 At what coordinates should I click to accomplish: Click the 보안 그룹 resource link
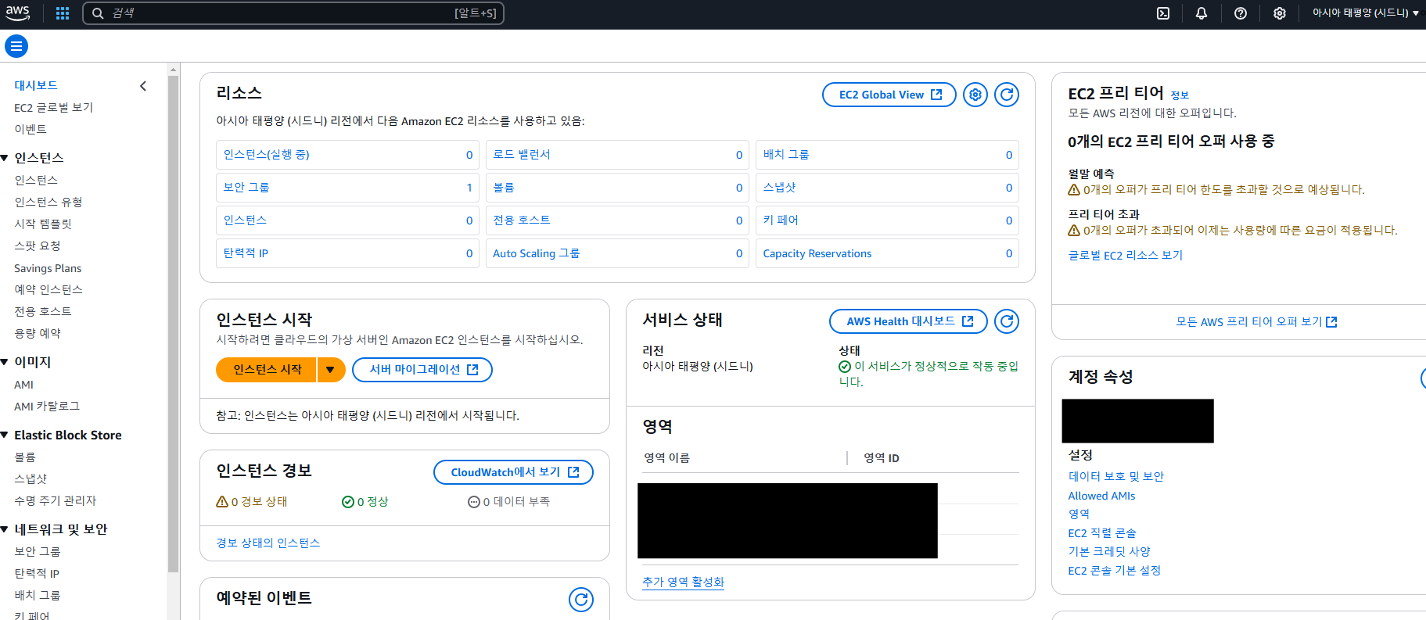coord(246,188)
